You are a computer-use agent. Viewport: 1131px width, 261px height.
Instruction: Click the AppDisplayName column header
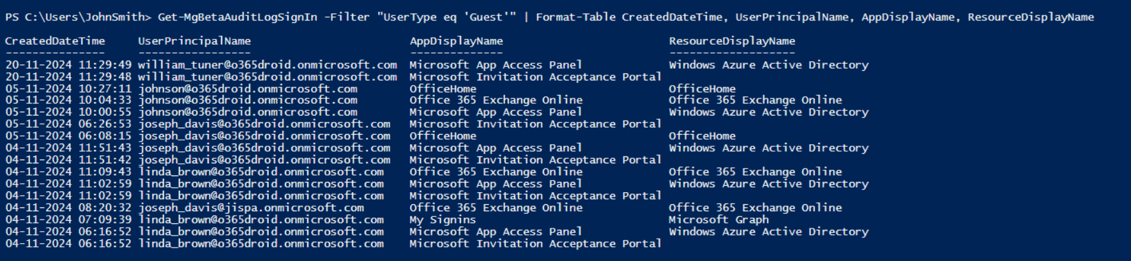click(456, 41)
